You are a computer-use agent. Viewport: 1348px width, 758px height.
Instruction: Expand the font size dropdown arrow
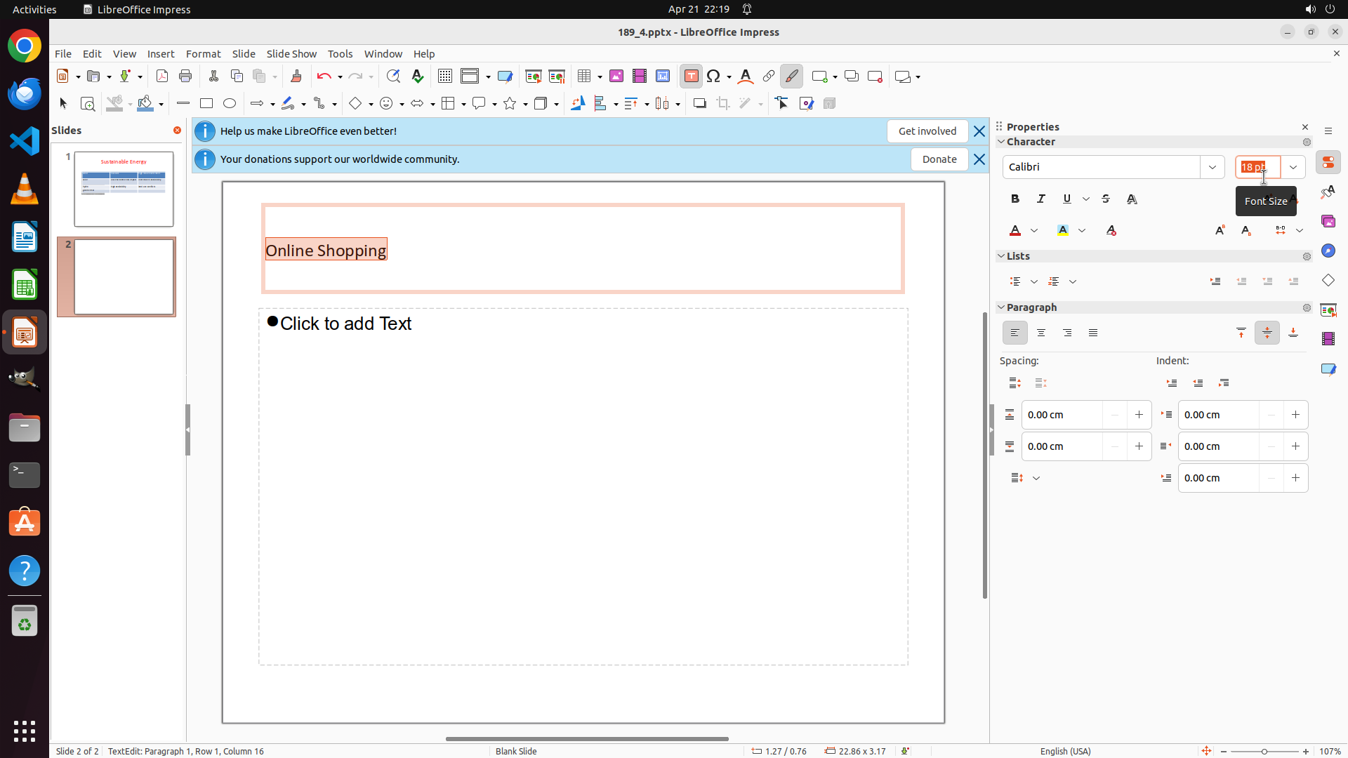click(1293, 167)
